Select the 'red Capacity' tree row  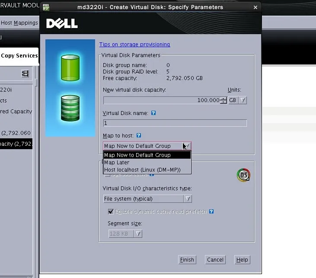pos(16,111)
